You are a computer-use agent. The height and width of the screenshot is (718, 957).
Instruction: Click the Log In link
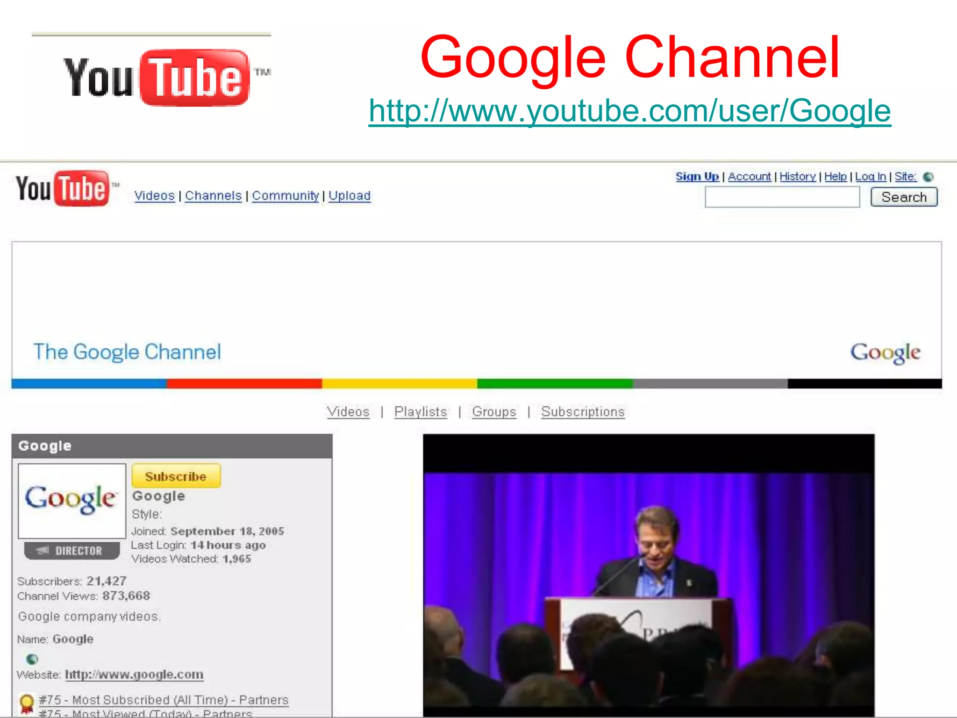point(871,177)
